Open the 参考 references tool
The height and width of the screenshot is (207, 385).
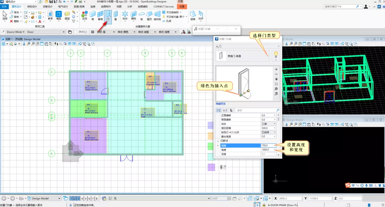(50, 16)
